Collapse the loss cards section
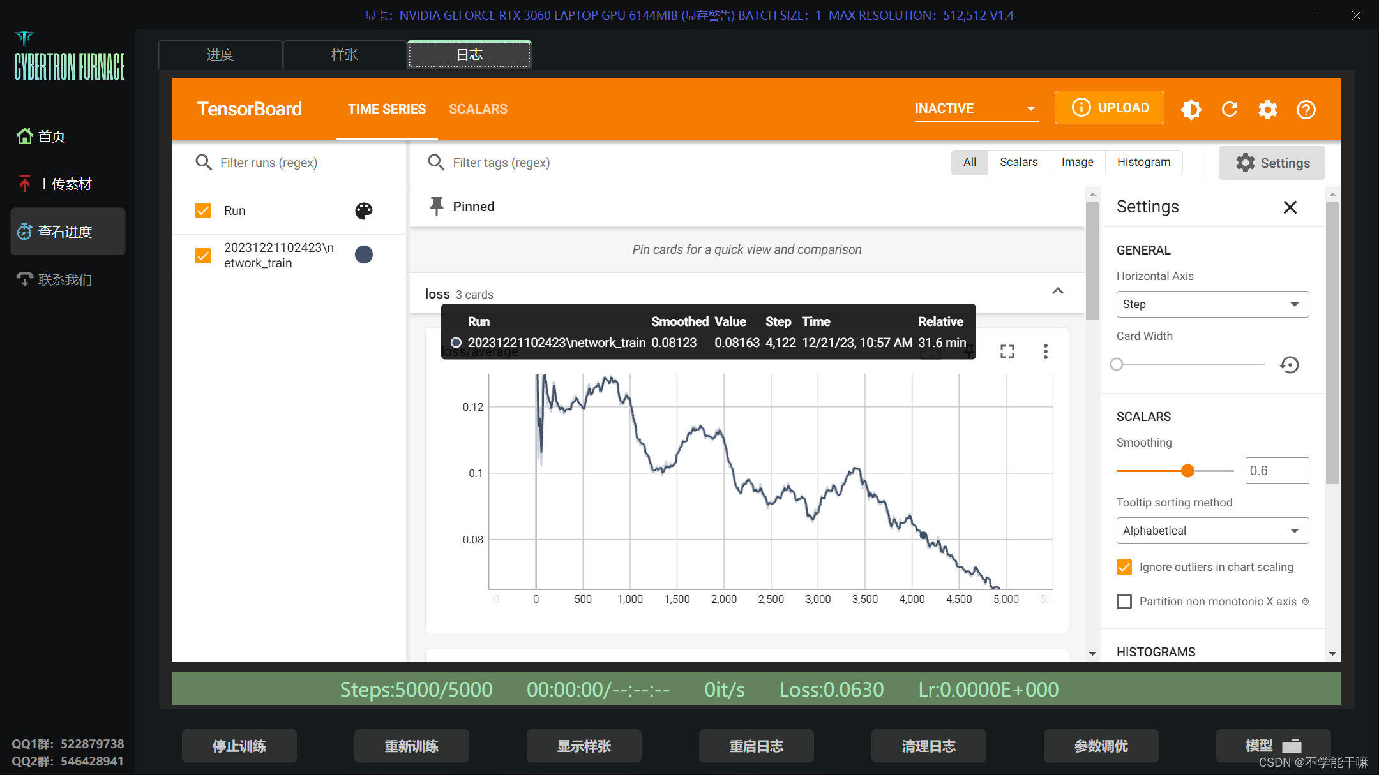The height and width of the screenshot is (775, 1379). 1058,292
